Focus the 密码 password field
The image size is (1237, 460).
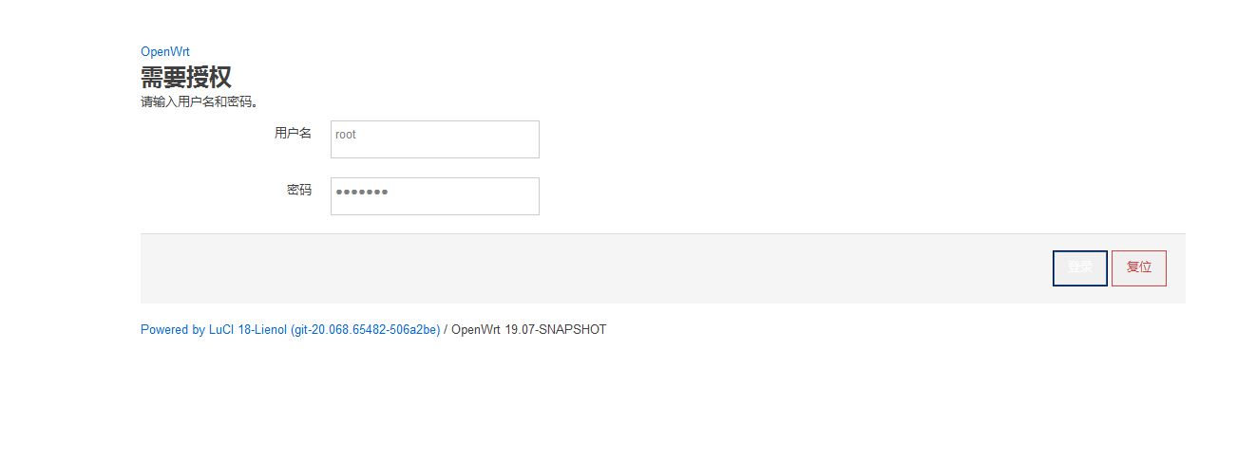434,196
